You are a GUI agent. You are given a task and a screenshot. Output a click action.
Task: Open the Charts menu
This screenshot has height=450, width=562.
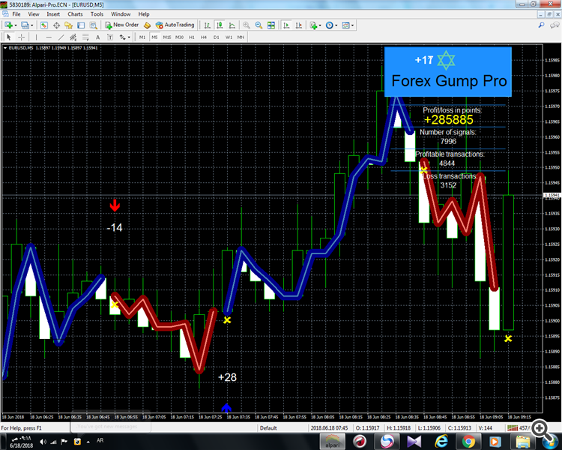(x=75, y=14)
